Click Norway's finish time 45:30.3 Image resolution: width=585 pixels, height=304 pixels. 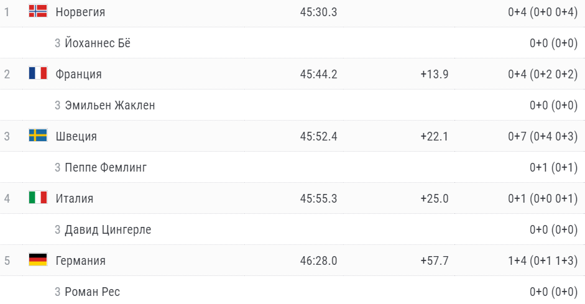(x=318, y=12)
